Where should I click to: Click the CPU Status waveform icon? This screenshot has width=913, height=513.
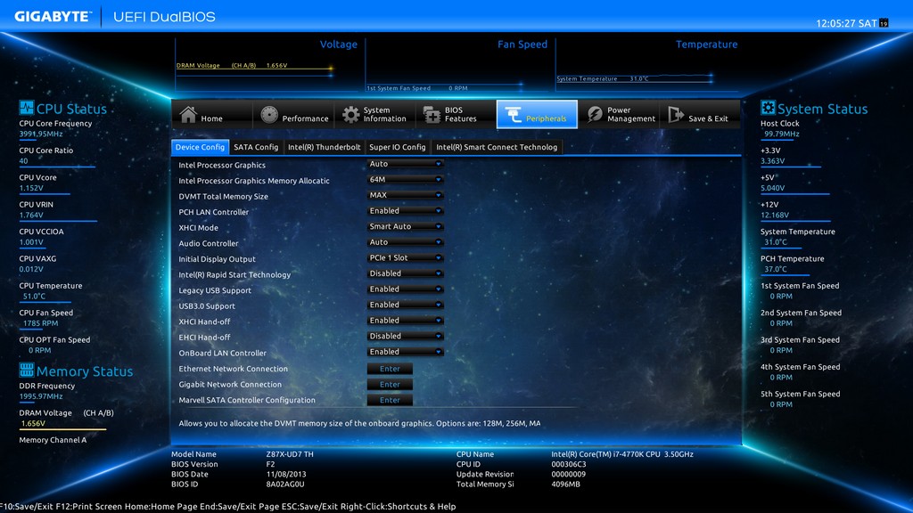point(26,108)
